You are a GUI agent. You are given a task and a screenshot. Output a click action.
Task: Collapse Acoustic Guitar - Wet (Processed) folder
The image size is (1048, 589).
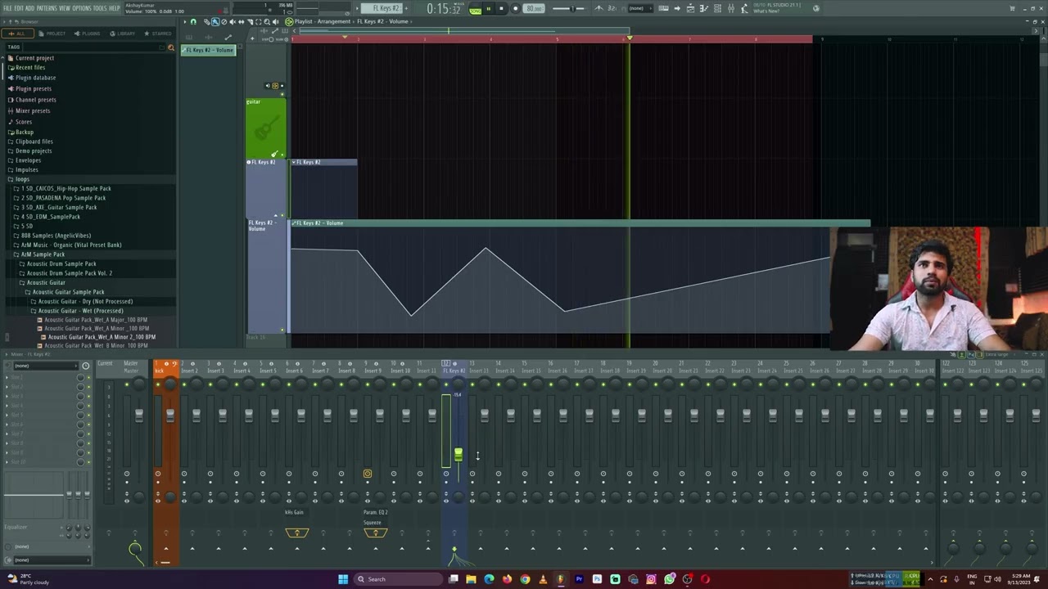pyautogui.click(x=80, y=311)
